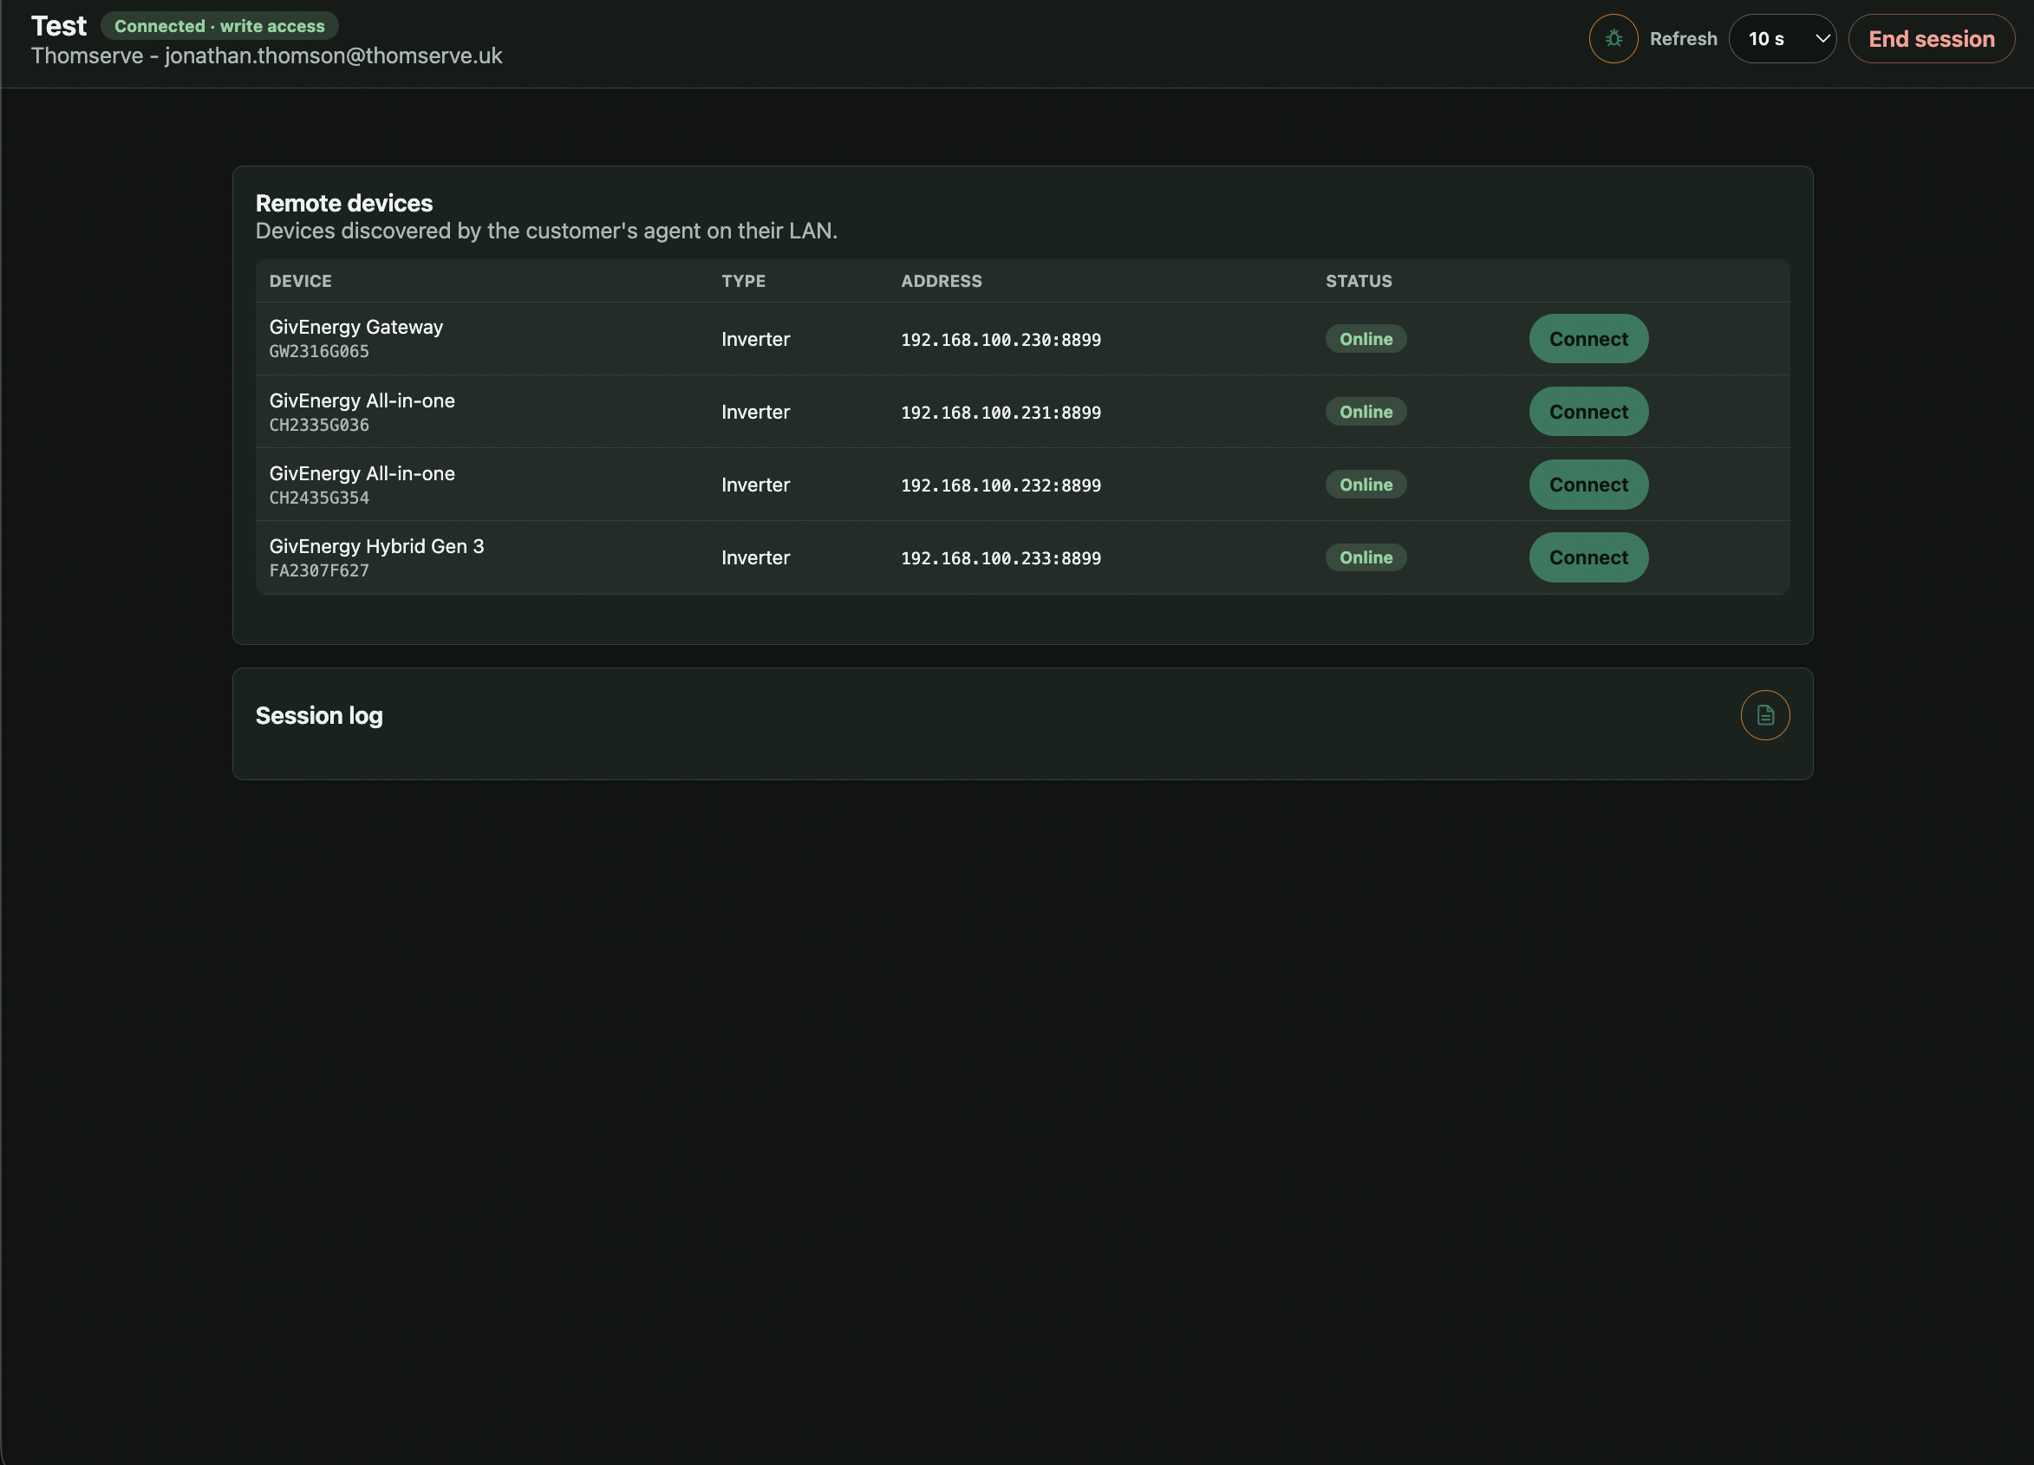Click the Remote devices heading

(x=344, y=204)
